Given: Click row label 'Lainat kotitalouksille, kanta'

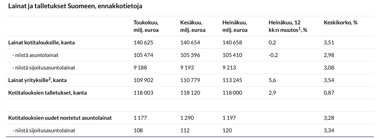Looking at the screenshot, I should pyautogui.click(x=41, y=43).
